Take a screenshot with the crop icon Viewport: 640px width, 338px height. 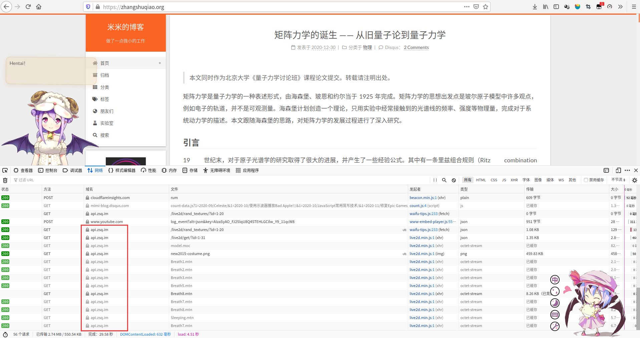[588, 7]
